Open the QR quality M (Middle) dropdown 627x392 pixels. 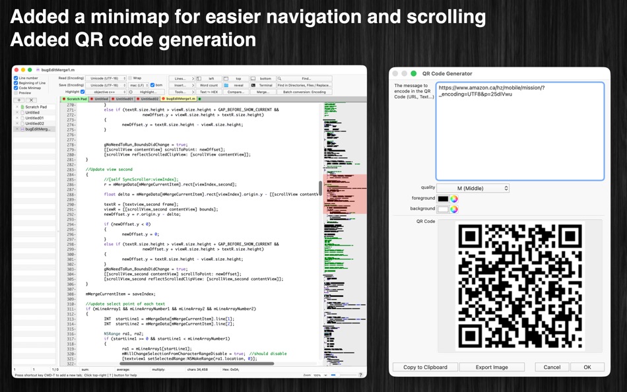tap(473, 188)
